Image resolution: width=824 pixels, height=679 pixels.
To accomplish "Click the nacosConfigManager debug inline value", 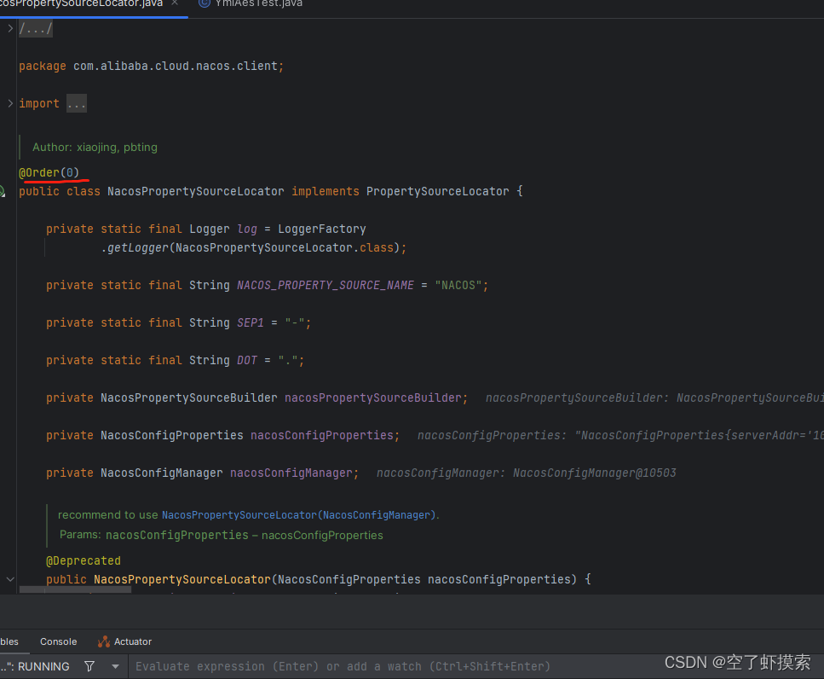I will coord(526,473).
